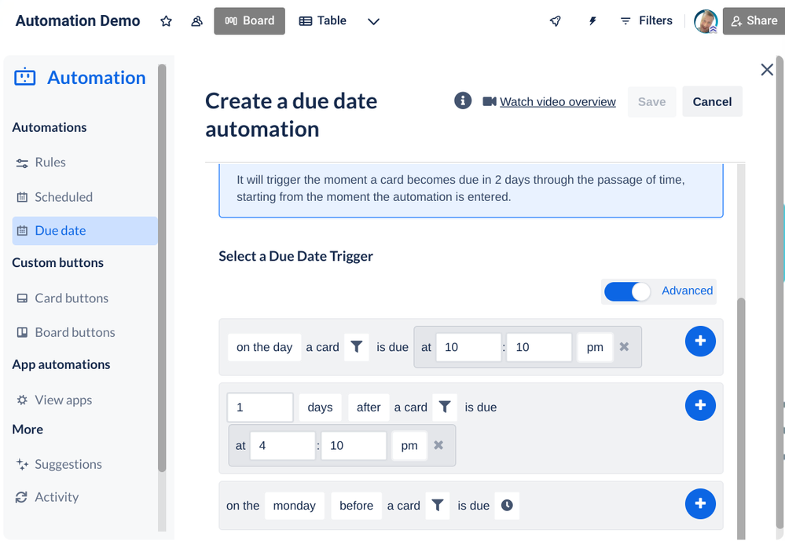Image resolution: width=785 pixels, height=541 pixels.
Task: Click the Card buttons icon
Action: pyautogui.click(x=22, y=298)
